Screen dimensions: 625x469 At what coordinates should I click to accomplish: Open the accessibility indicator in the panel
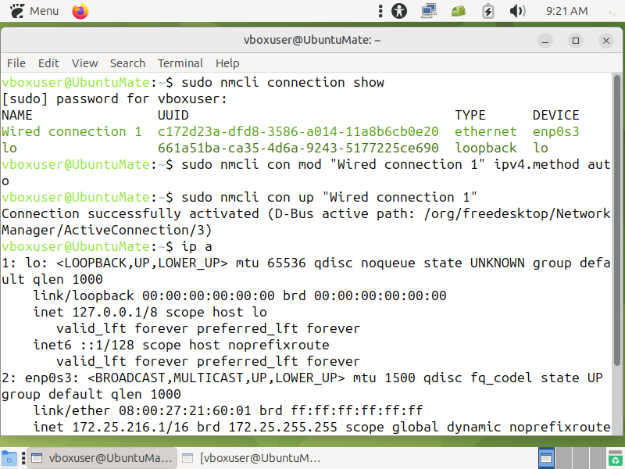399,11
